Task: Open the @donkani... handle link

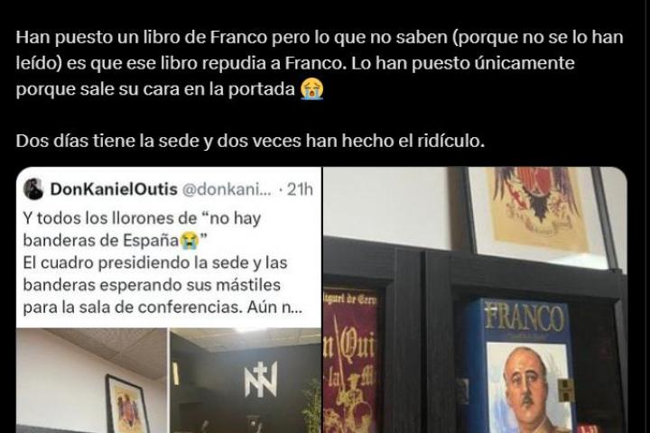Action: (227, 189)
